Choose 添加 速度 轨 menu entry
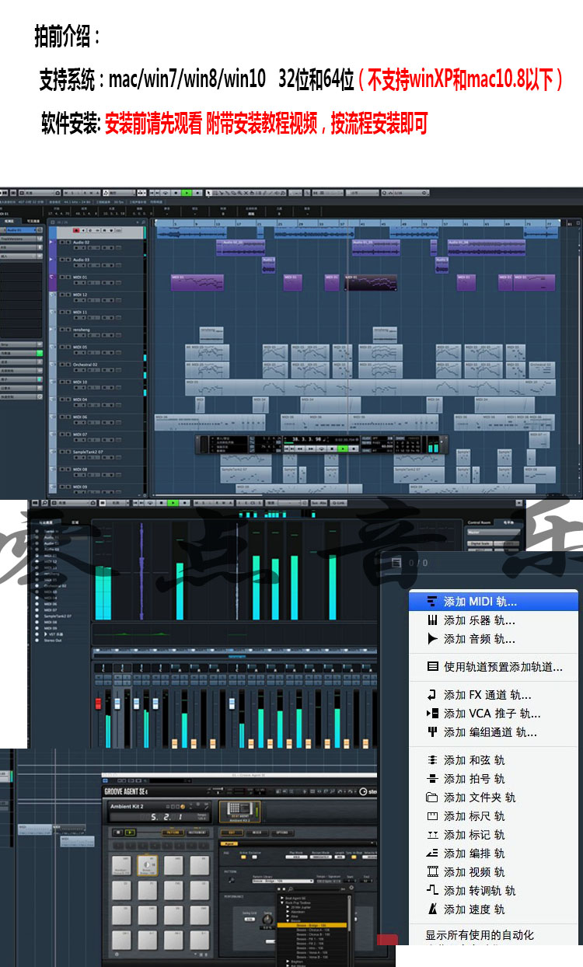The height and width of the screenshot is (967, 583). click(x=494, y=909)
